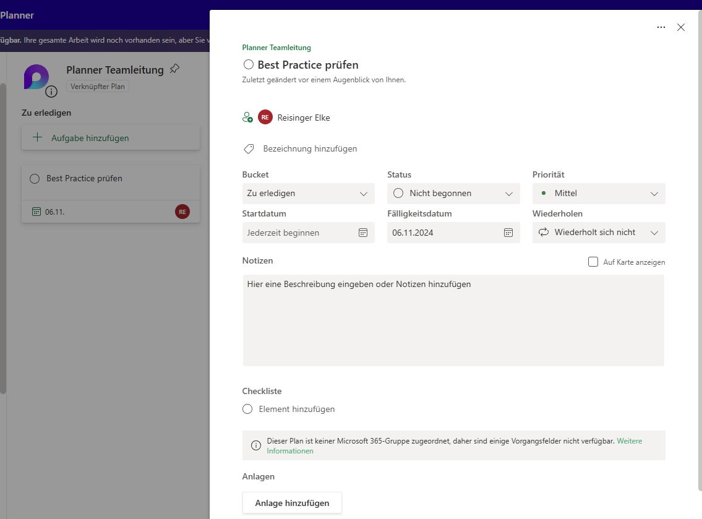Click the info badge on the plan logo
Image resolution: width=702 pixels, height=519 pixels.
pyautogui.click(x=51, y=92)
